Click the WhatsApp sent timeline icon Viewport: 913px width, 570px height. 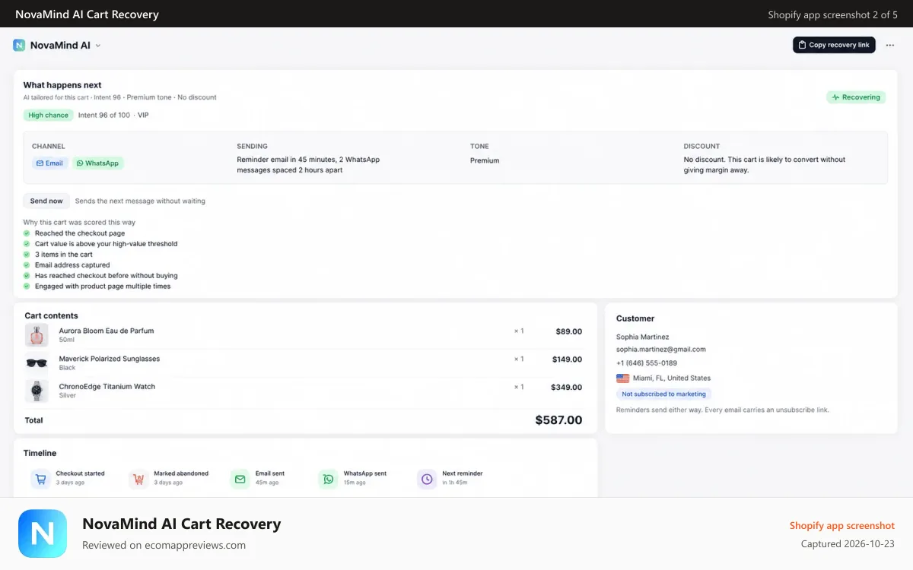(329, 479)
